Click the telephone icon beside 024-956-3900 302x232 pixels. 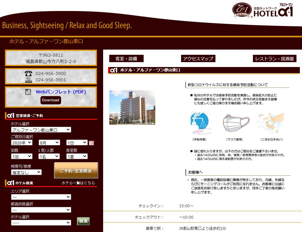coord(28,73)
